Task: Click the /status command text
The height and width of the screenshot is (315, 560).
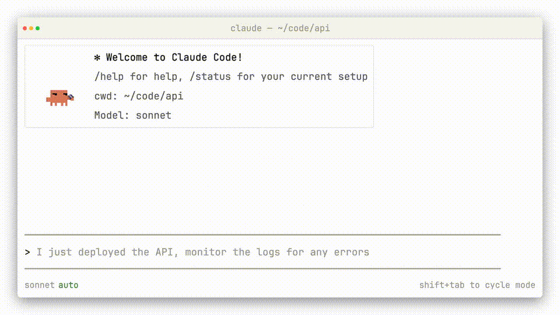Action: (x=211, y=76)
